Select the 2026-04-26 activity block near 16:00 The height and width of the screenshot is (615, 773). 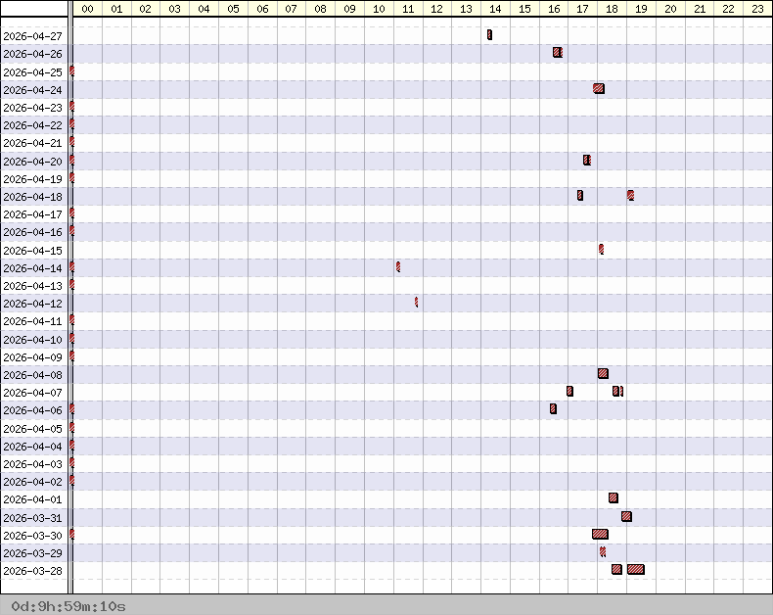click(557, 53)
